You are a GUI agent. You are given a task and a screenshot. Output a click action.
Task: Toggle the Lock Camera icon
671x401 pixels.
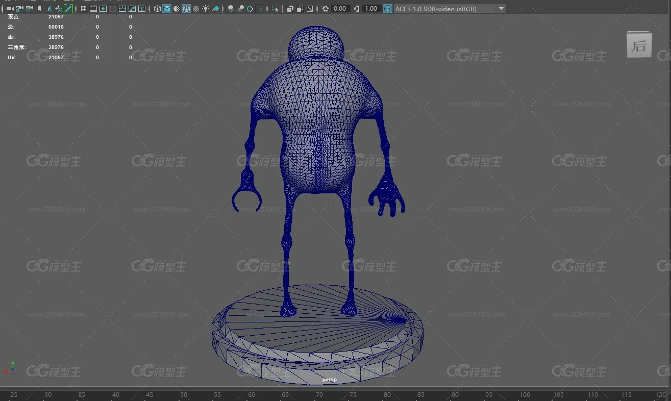click(19, 9)
